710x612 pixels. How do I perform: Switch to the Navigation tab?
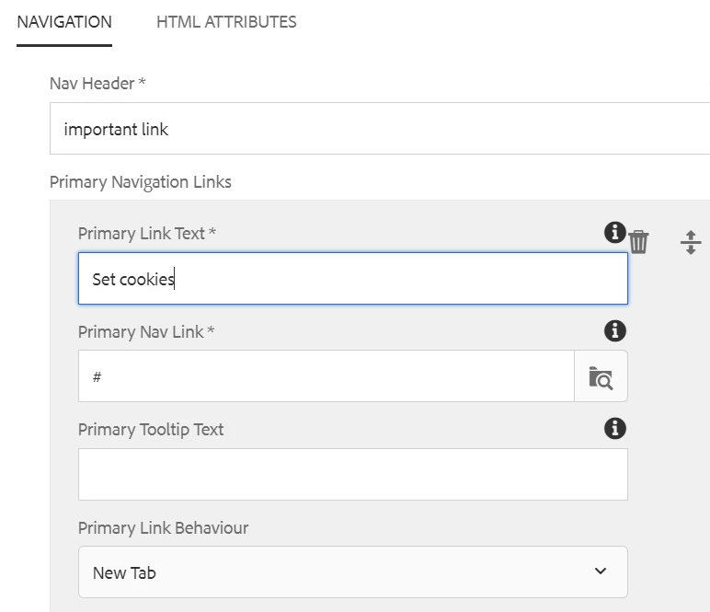64,22
